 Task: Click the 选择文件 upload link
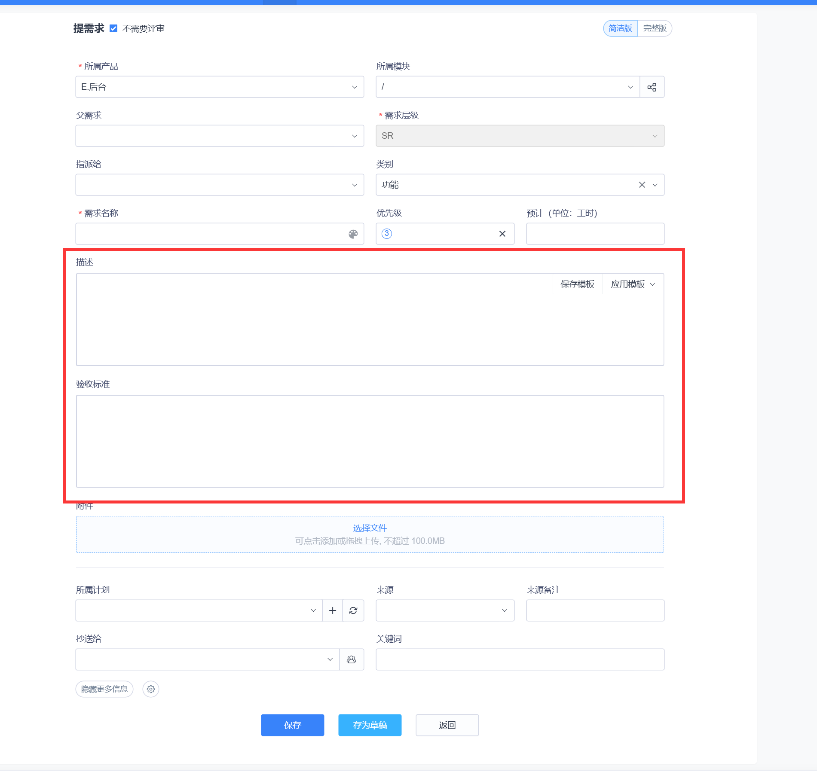click(370, 528)
